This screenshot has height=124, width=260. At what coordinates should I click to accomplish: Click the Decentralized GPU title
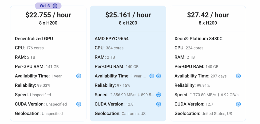(x=34, y=39)
